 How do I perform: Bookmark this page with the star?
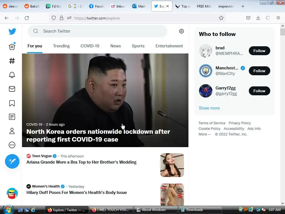coord(221,18)
